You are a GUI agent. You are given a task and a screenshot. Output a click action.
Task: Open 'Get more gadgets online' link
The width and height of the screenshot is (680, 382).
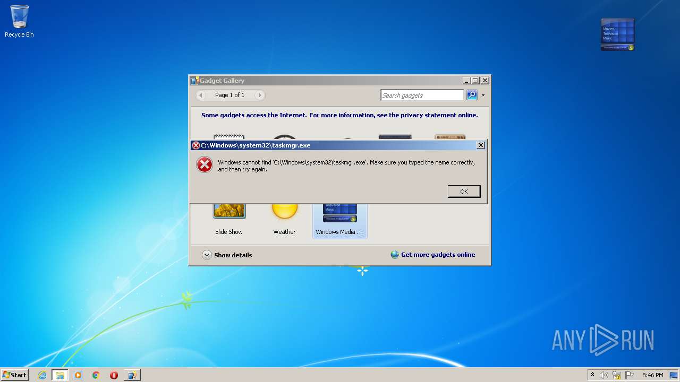(x=438, y=255)
